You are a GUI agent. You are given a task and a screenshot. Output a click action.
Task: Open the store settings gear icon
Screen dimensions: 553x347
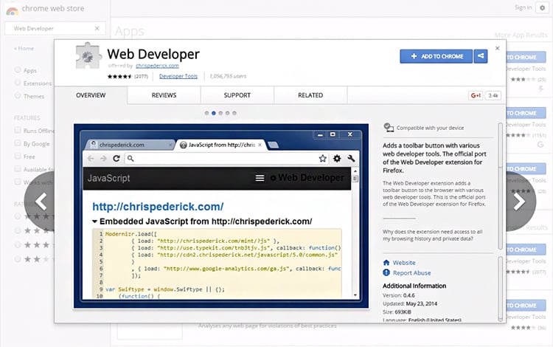[543, 8]
